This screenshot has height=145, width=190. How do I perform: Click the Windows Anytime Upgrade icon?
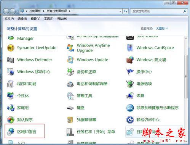click(x=70, y=48)
